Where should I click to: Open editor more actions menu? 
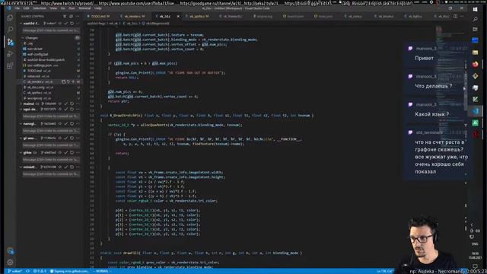pos(462,16)
